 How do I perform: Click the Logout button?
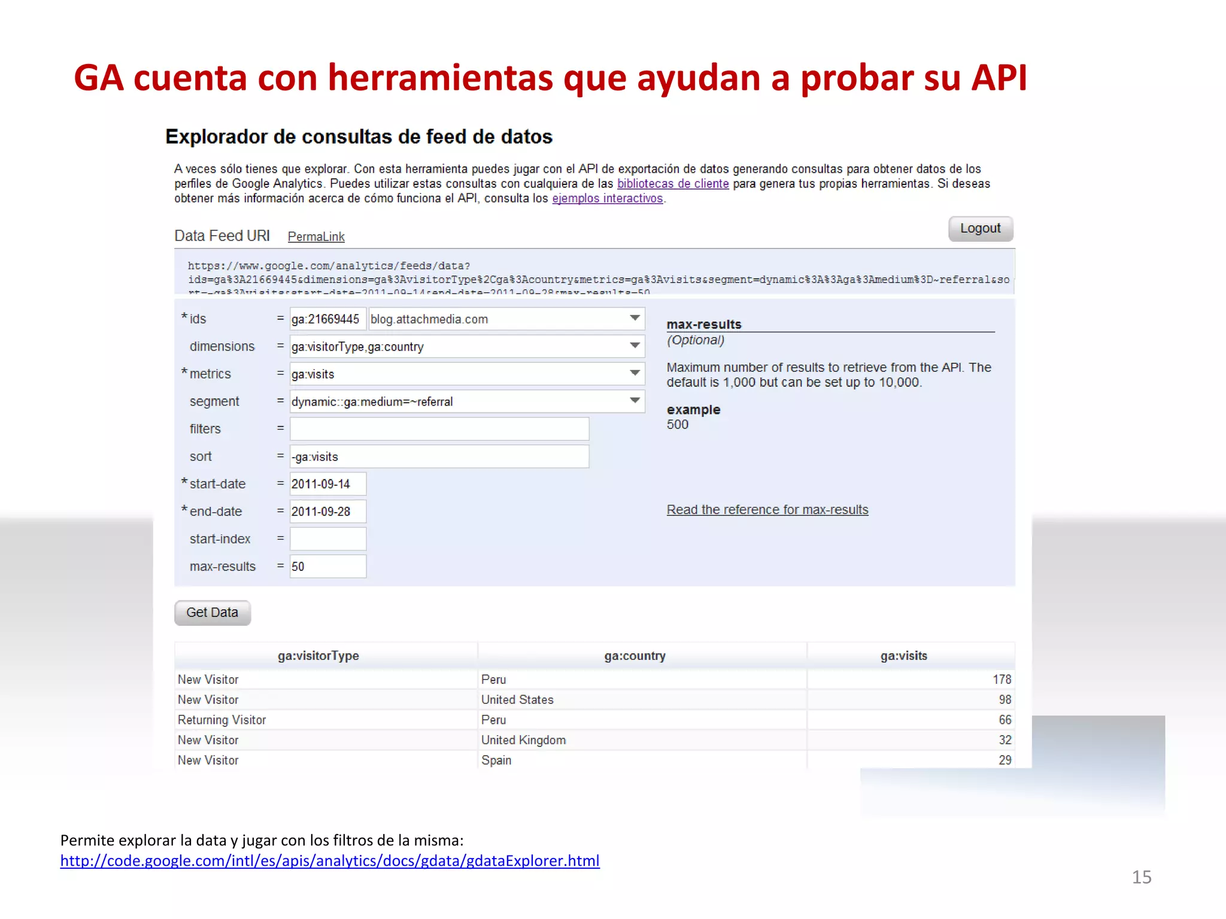tap(980, 229)
